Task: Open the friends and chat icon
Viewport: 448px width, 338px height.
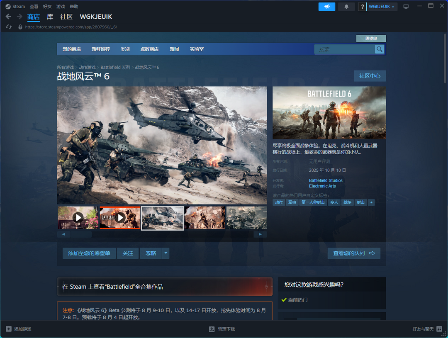Action: coord(439,329)
